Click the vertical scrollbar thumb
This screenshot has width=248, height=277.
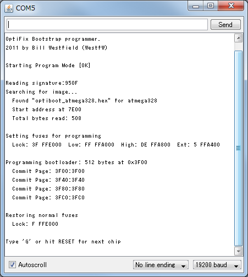239,148
